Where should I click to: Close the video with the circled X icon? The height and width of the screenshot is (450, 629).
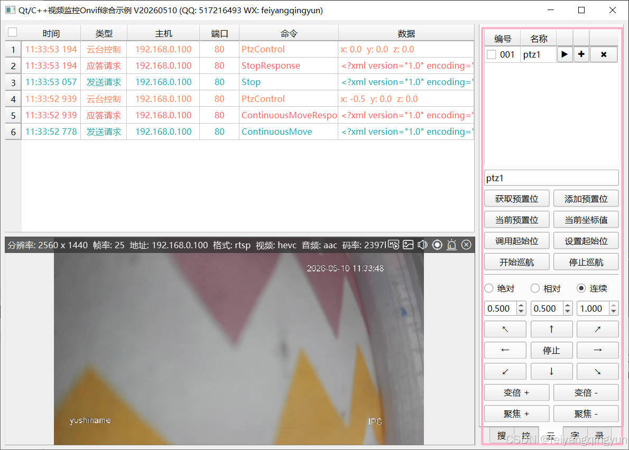[466, 245]
